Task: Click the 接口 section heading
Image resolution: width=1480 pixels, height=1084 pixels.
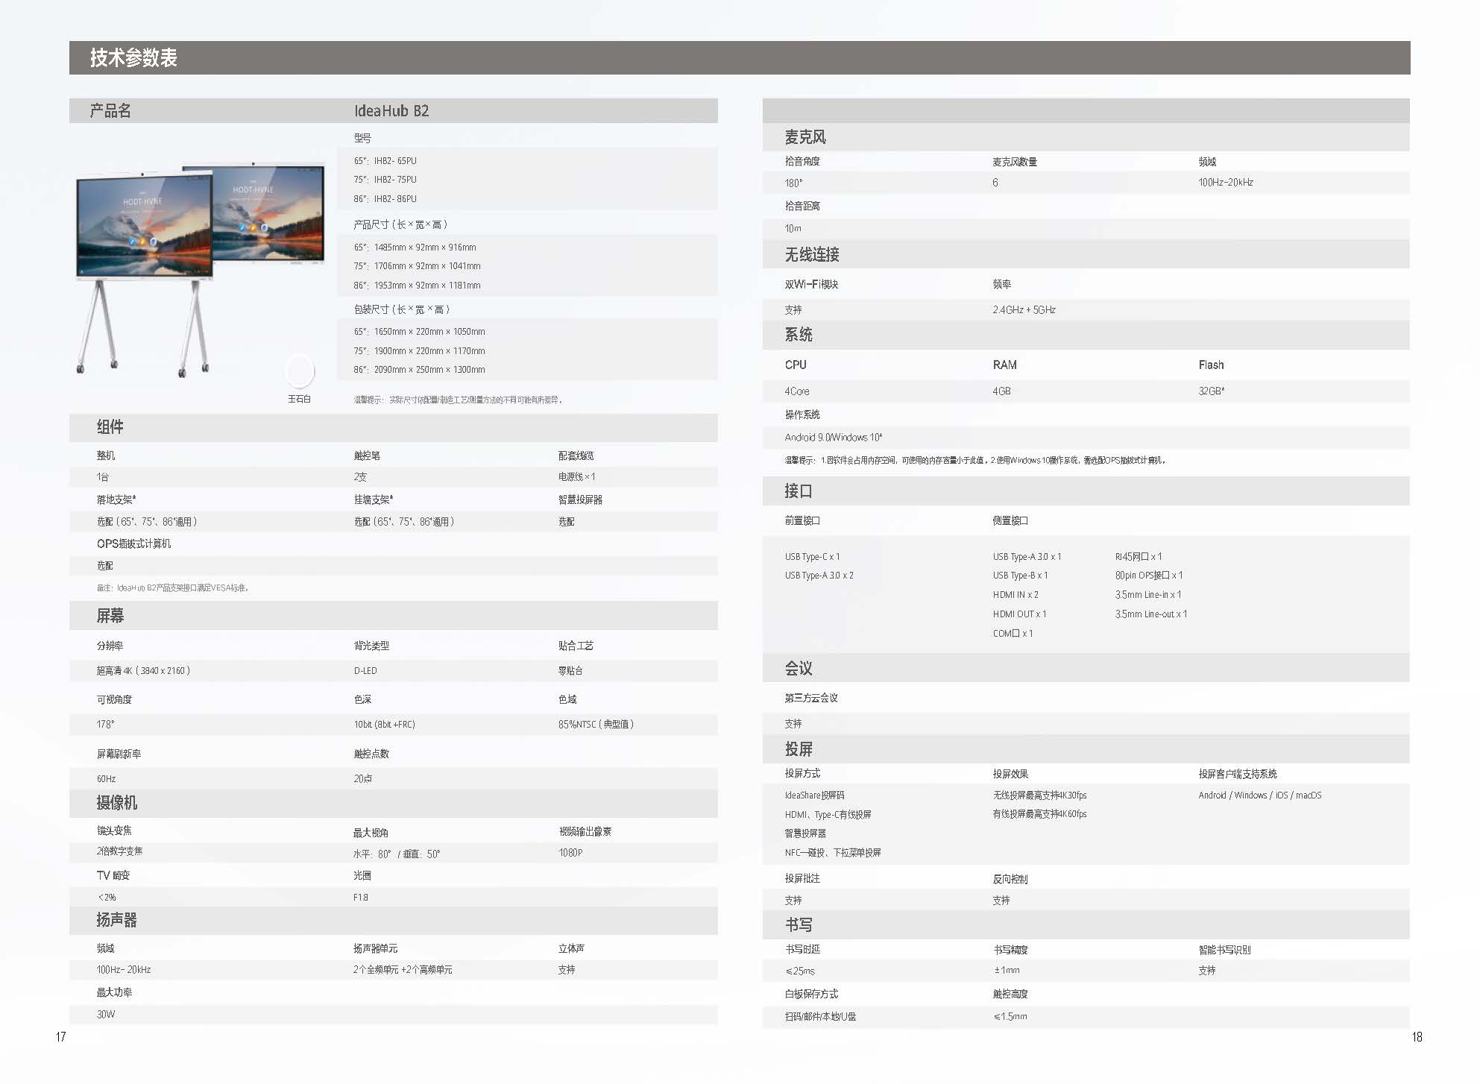Action: 799,491
